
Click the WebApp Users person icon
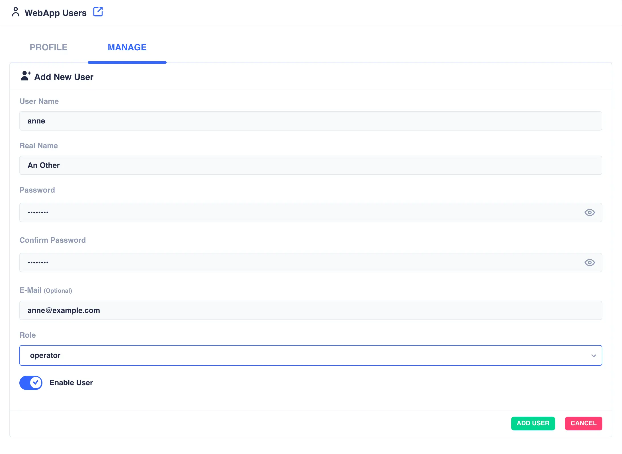(x=16, y=12)
